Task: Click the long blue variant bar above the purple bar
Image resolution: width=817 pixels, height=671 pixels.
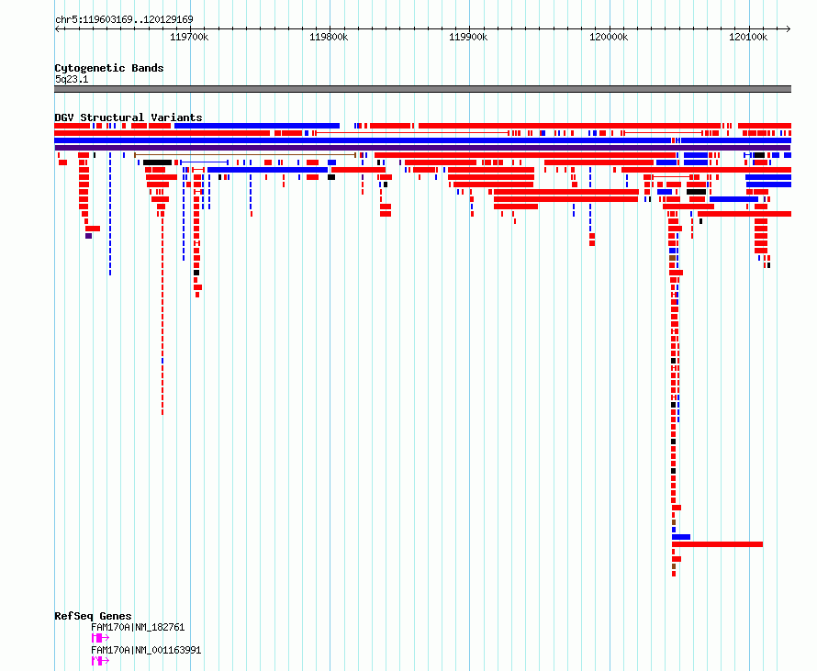Action: coord(363,140)
